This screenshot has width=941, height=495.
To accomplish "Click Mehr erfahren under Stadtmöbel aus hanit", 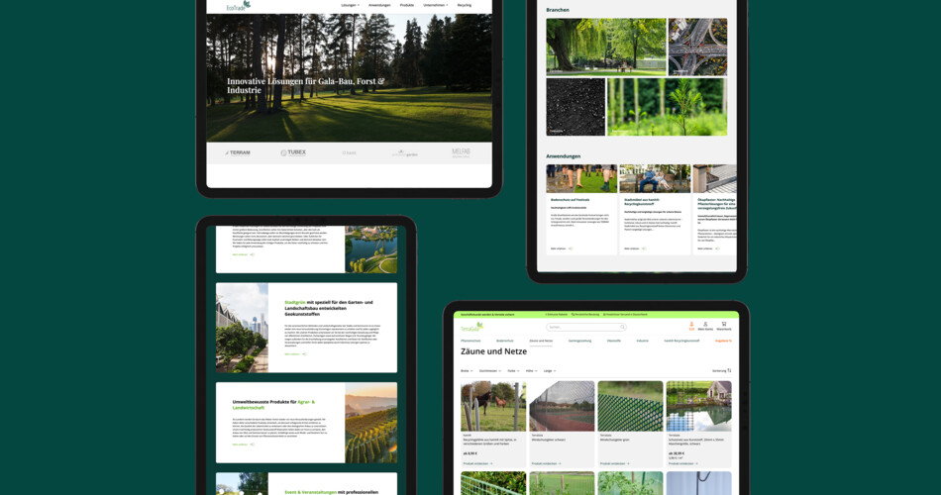I will point(635,248).
